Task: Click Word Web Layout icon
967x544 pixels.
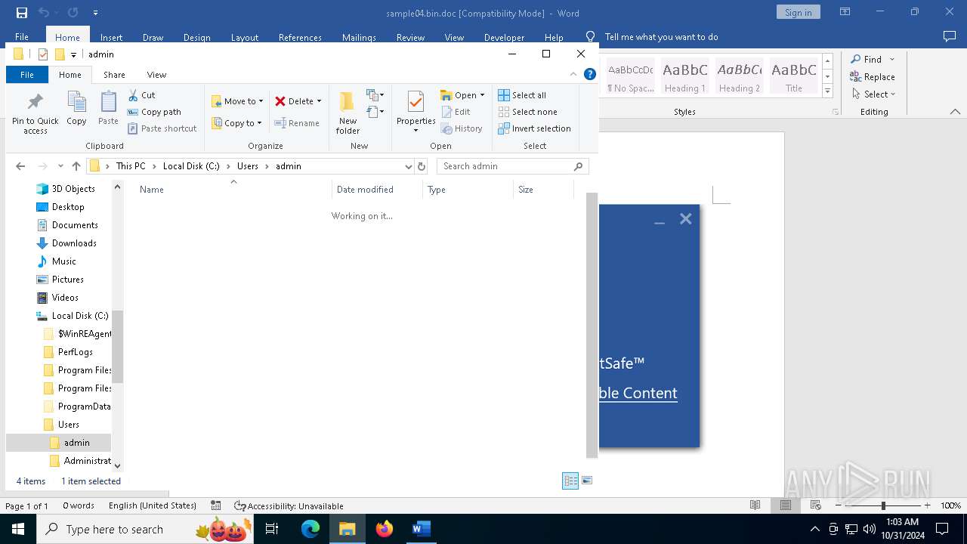Action: pos(815,505)
